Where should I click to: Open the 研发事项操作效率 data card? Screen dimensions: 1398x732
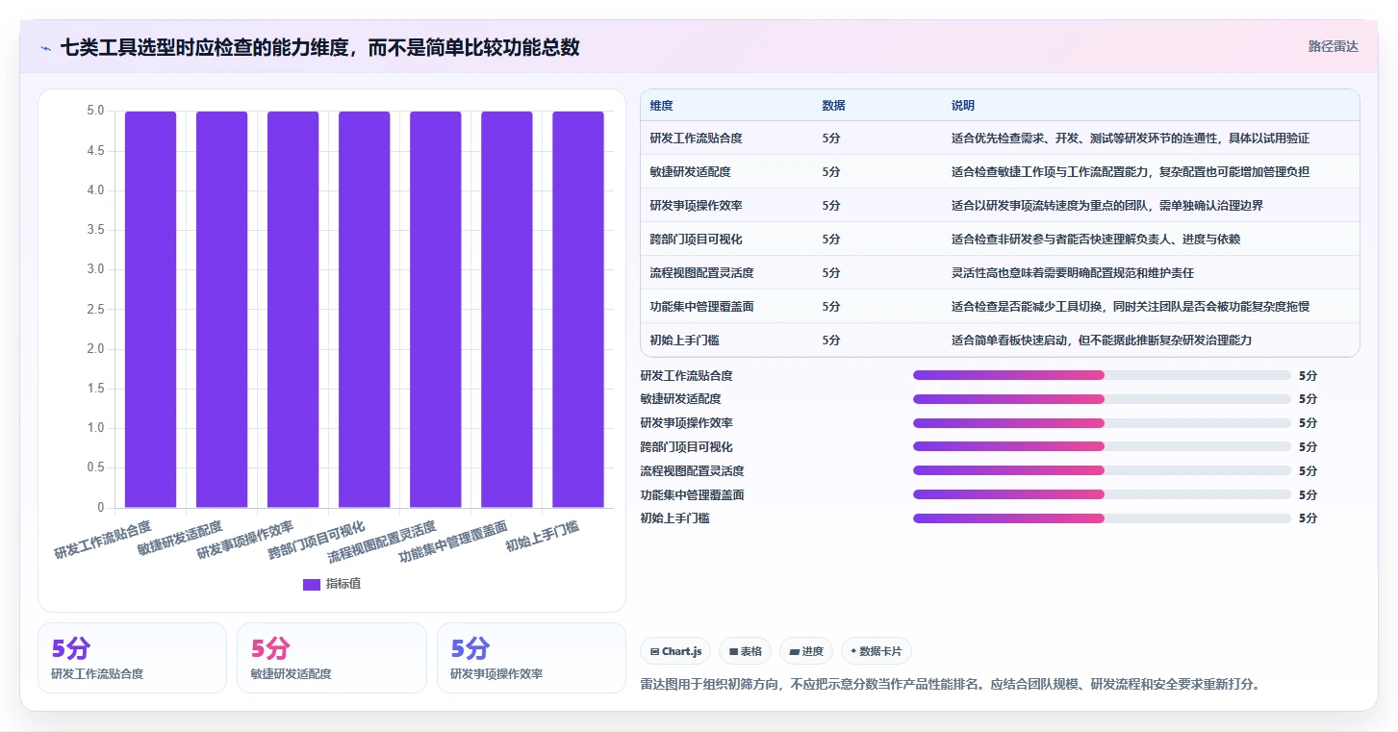pyautogui.click(x=531, y=658)
